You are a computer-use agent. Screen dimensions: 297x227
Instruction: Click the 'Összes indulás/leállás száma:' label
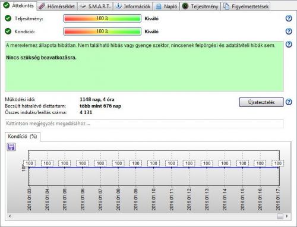[x=36, y=112]
